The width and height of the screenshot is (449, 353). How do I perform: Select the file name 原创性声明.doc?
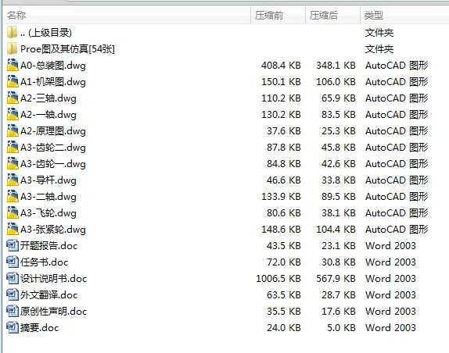(x=53, y=312)
